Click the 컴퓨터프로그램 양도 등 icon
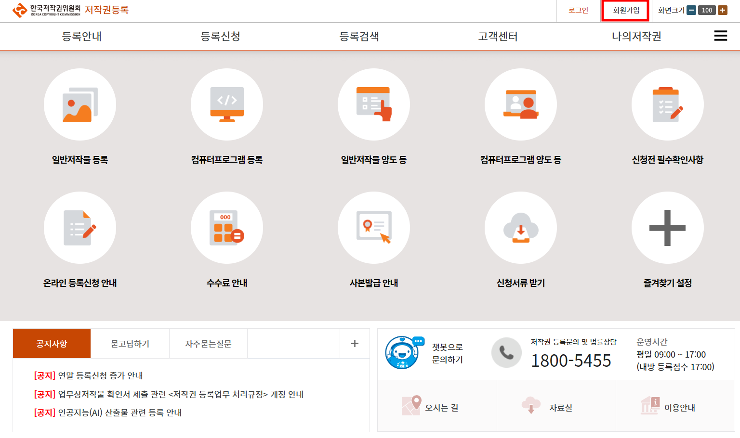740x438 pixels. click(521, 104)
